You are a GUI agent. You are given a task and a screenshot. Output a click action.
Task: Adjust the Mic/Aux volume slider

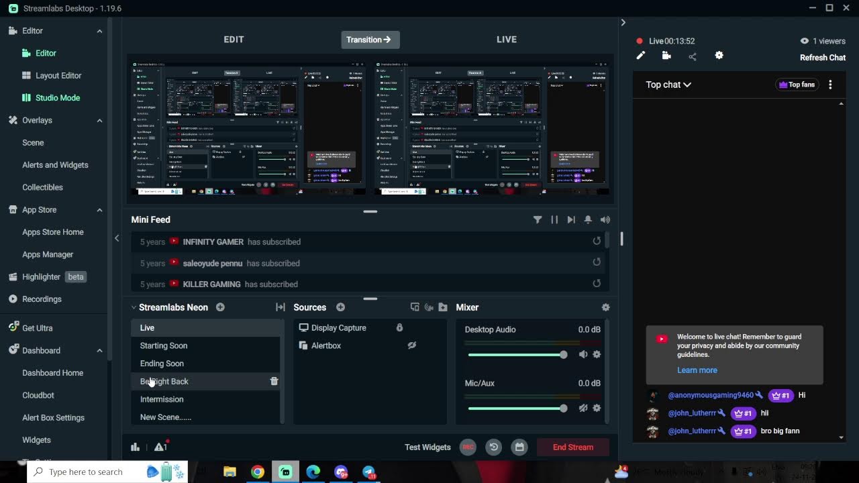(x=517, y=408)
